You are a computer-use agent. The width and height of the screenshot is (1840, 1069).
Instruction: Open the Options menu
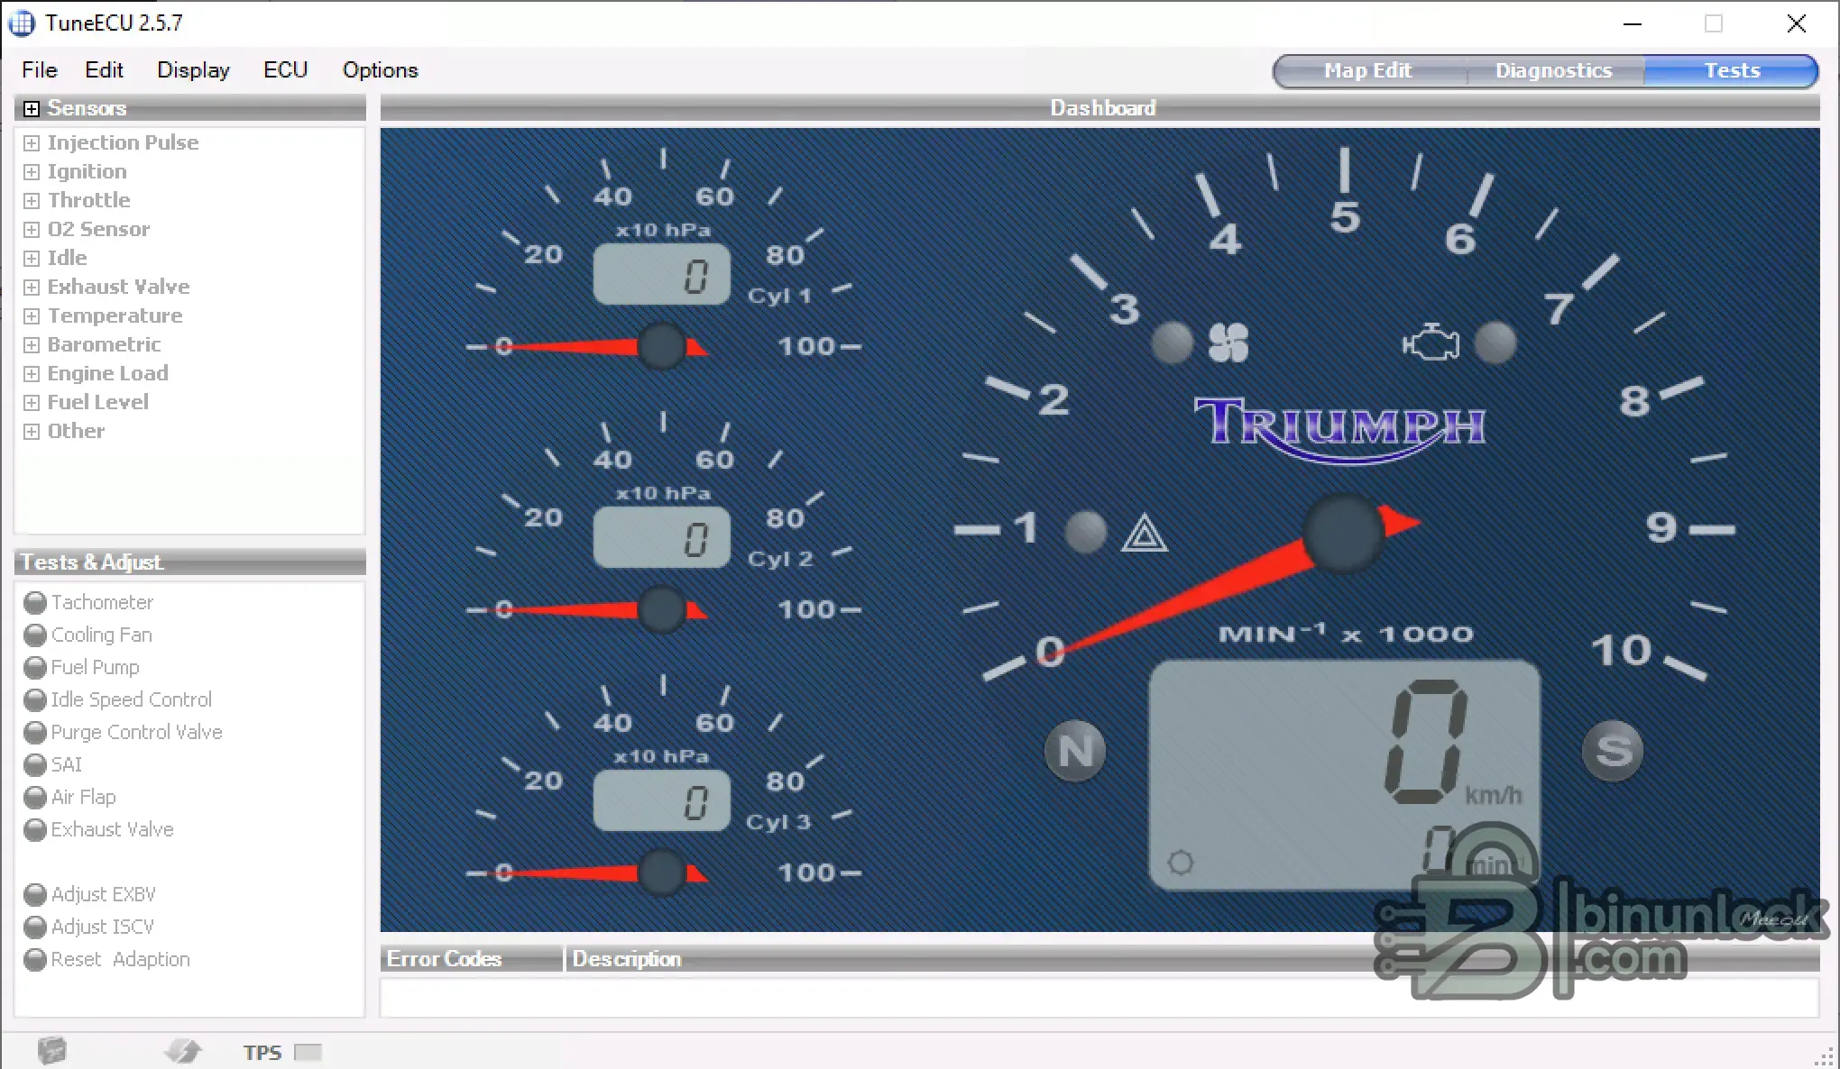[x=380, y=70]
